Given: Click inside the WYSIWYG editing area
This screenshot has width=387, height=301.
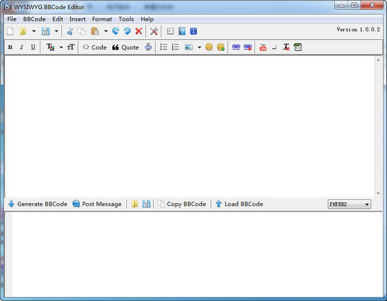Looking at the screenshot, I should point(189,126).
